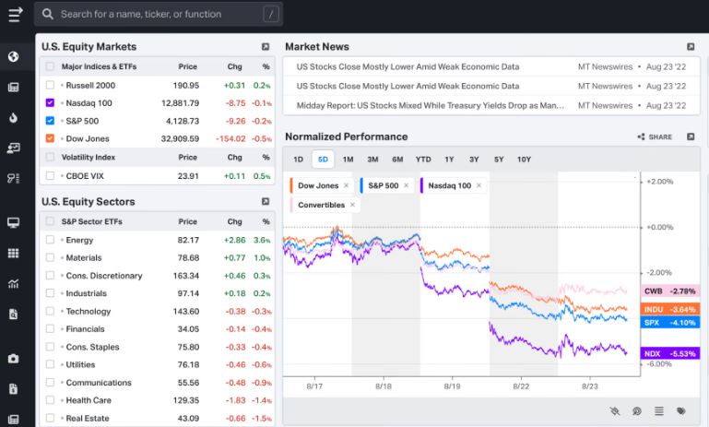Uncheck the Nasdaq 100 checkbox
709x427 pixels.
point(50,102)
